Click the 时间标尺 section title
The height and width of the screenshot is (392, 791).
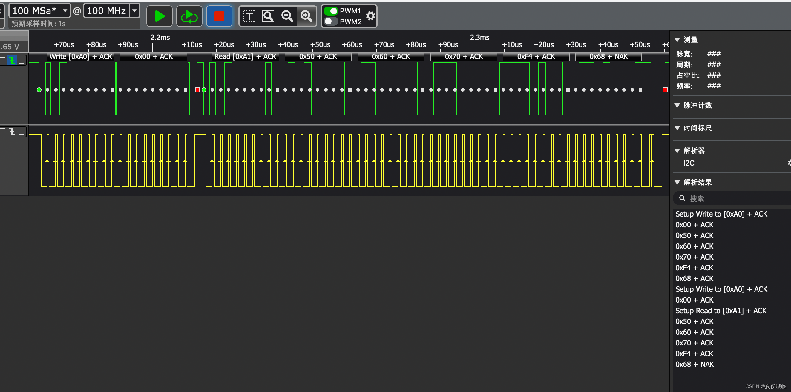pyautogui.click(x=697, y=128)
